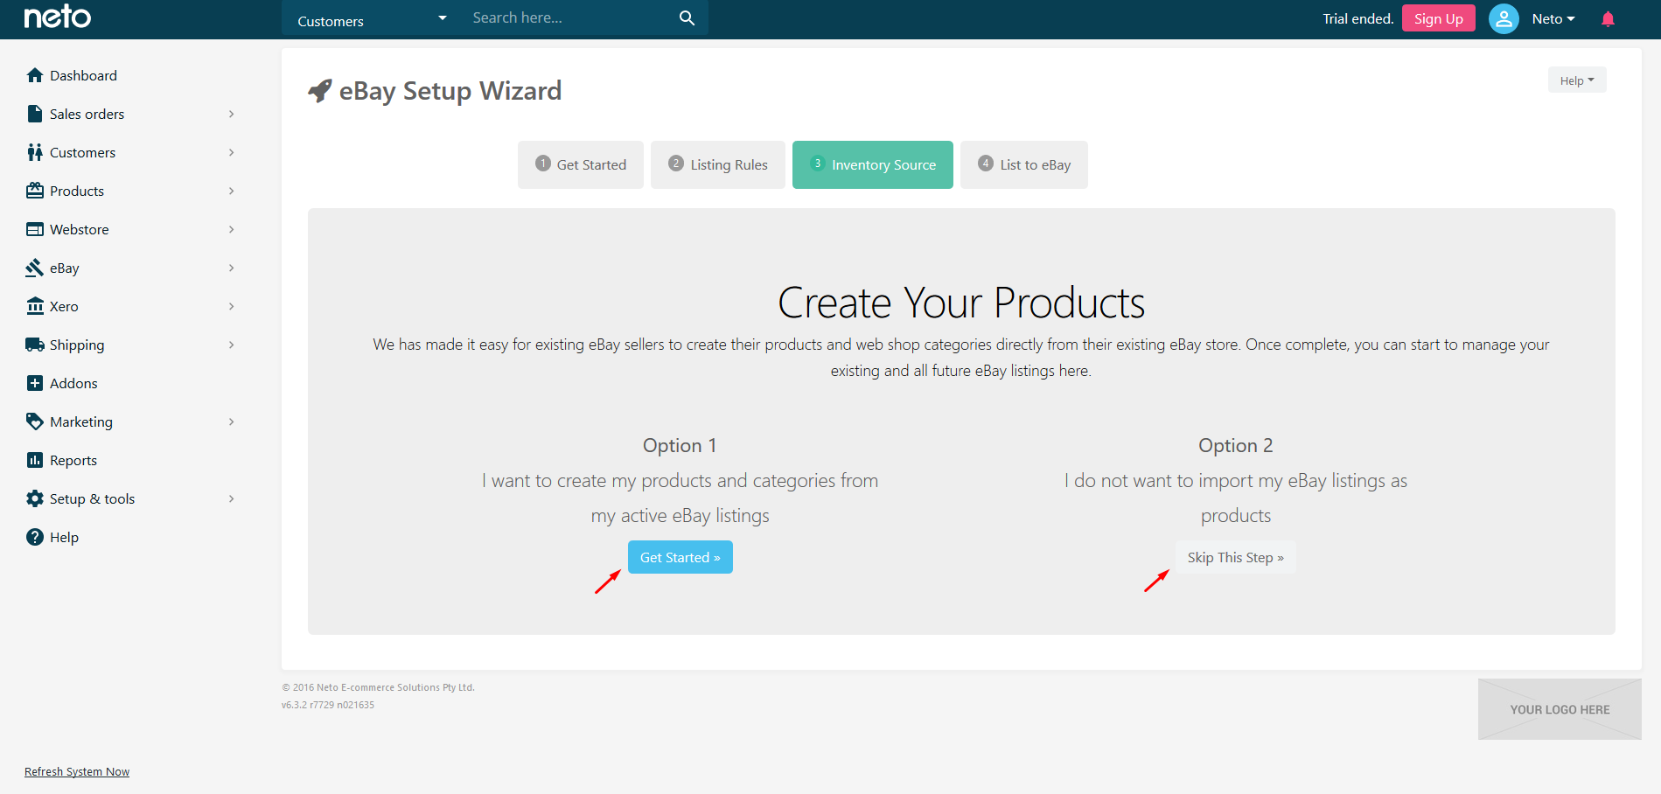Open the Customers search scope dropdown

pyautogui.click(x=372, y=18)
